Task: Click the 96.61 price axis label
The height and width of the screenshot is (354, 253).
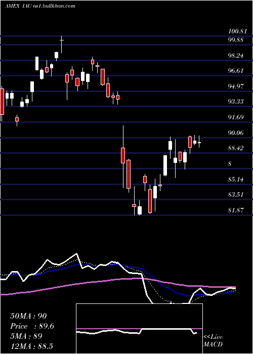Action: (235, 71)
